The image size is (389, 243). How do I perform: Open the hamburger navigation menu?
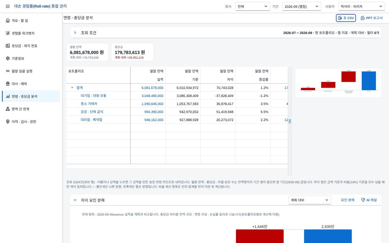pyautogui.click(x=8, y=6)
